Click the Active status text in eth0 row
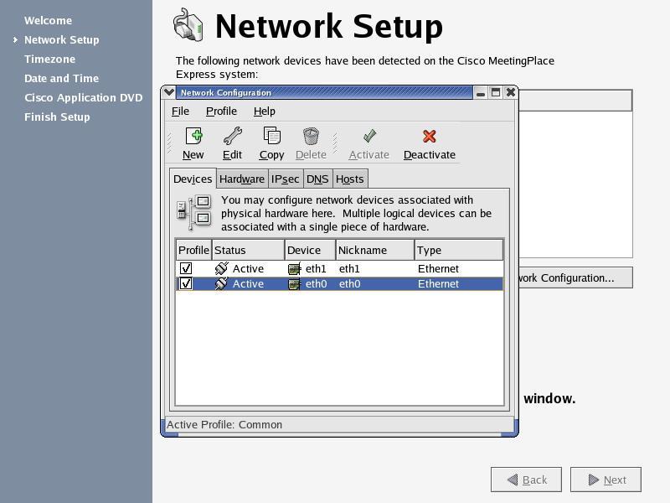 [248, 284]
